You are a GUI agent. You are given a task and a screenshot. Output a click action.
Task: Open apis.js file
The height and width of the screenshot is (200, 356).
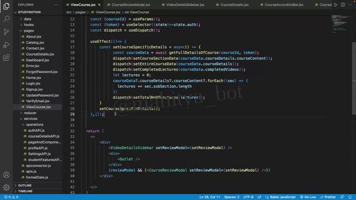pos(31,172)
